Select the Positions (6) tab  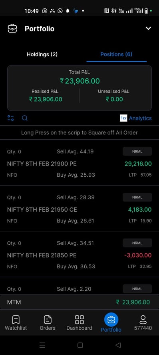click(116, 54)
